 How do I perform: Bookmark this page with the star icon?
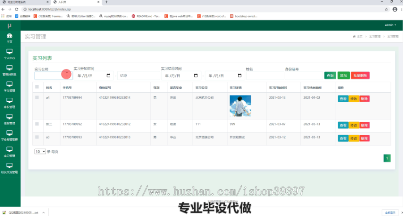[386, 9]
